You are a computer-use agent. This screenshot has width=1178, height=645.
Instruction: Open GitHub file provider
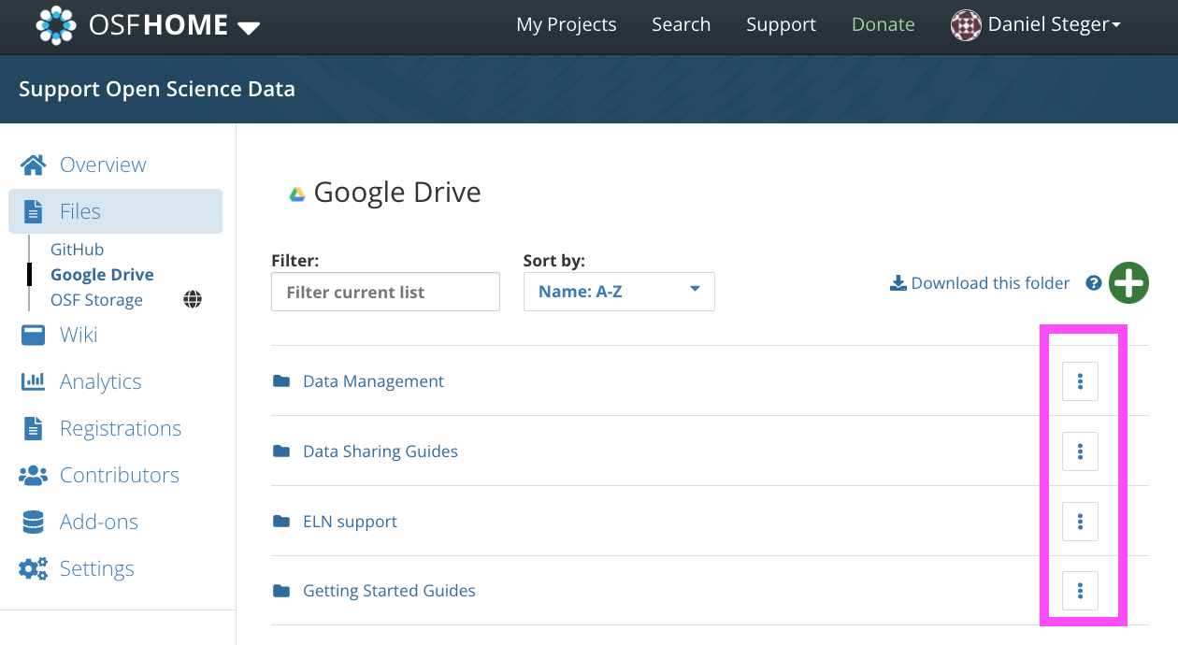(77, 250)
